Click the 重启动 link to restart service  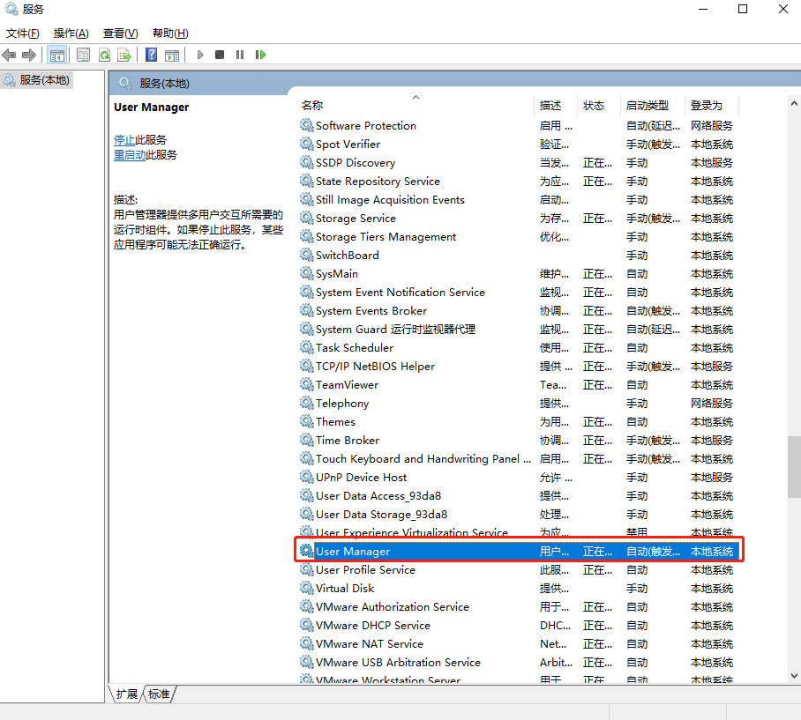[130, 154]
